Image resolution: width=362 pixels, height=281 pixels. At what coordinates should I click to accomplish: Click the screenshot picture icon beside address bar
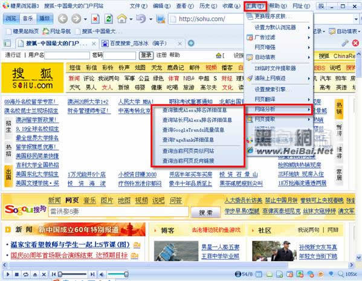pos(161,19)
